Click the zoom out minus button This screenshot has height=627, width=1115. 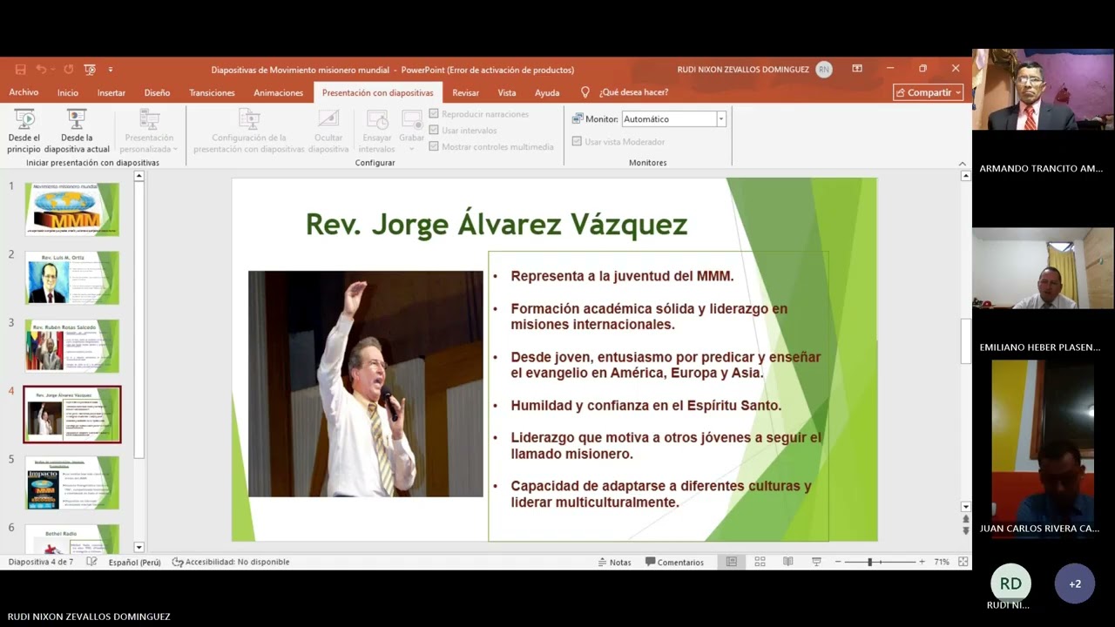[837, 563]
